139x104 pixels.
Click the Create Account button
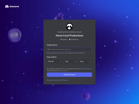tap(69, 75)
